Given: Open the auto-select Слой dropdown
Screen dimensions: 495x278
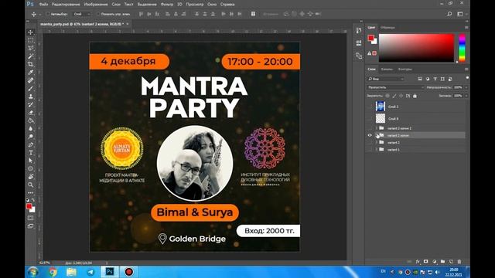Looking at the screenshot, I should coord(82,14).
